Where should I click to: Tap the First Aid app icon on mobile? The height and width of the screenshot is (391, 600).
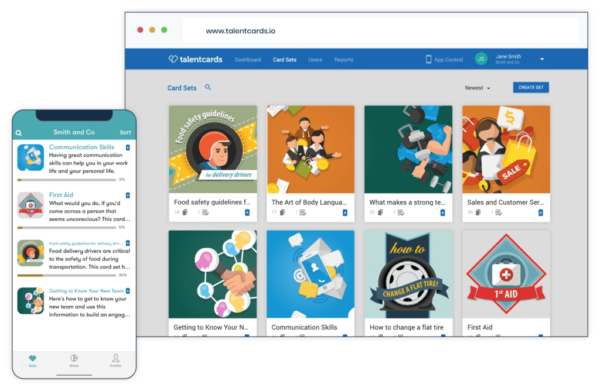coord(30,205)
